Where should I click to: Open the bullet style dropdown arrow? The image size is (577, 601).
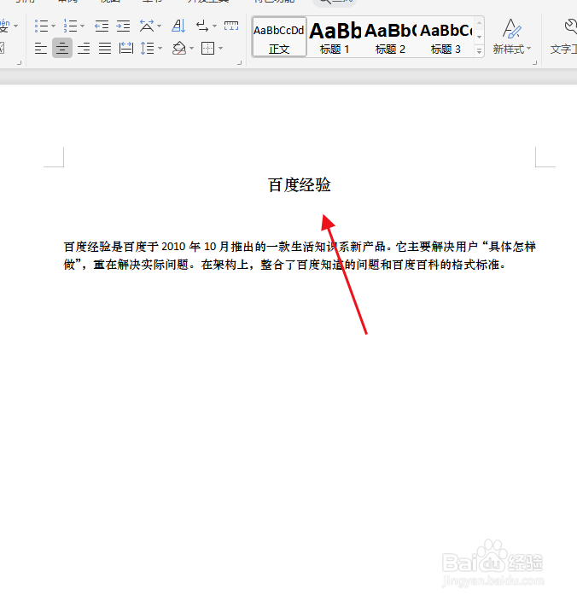pyautogui.click(x=53, y=26)
